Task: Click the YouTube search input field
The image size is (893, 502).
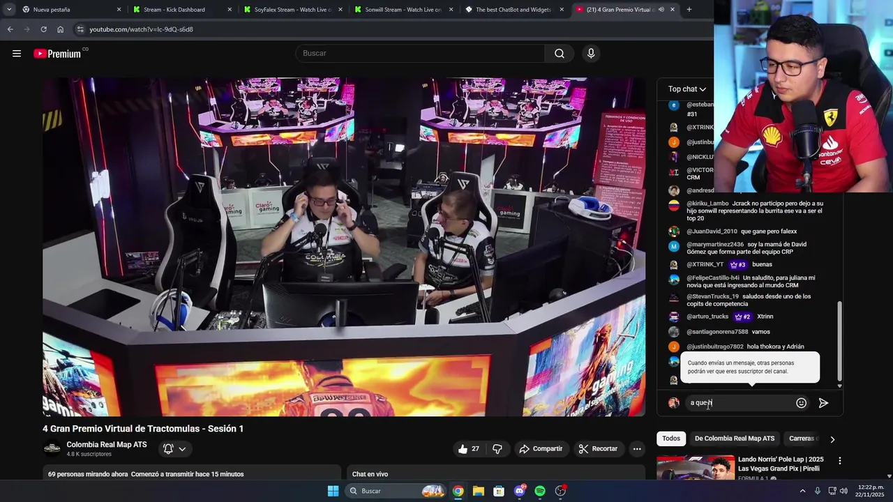Action: click(x=421, y=54)
